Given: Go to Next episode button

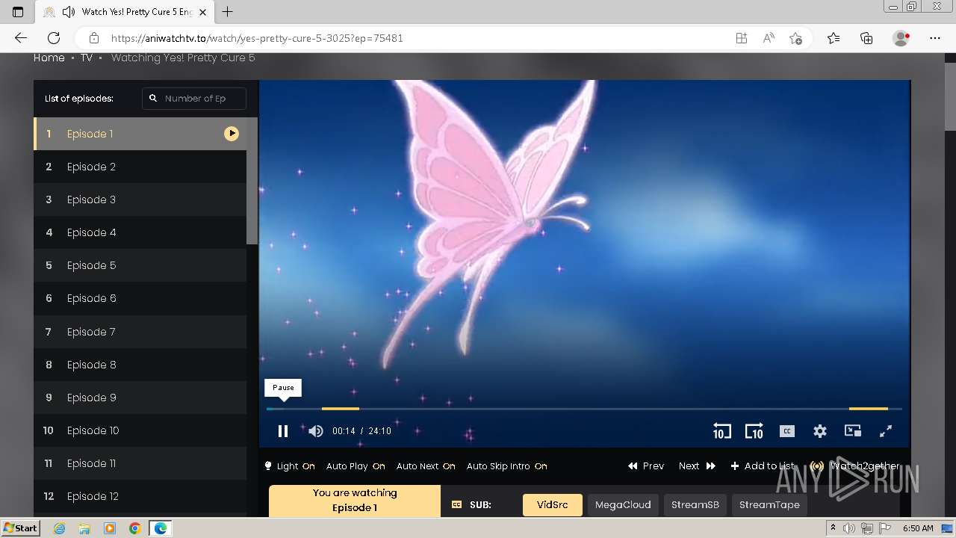Looking at the screenshot, I should [x=697, y=466].
